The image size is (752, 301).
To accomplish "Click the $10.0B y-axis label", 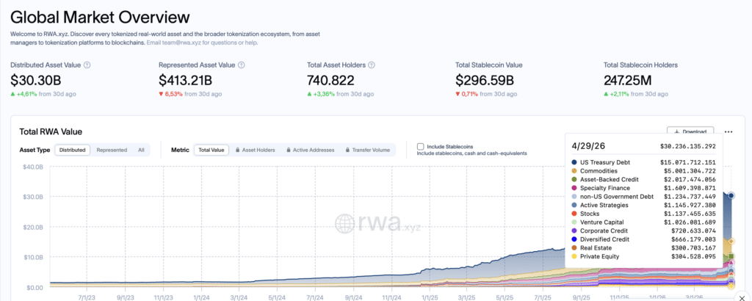I will 32,257.
